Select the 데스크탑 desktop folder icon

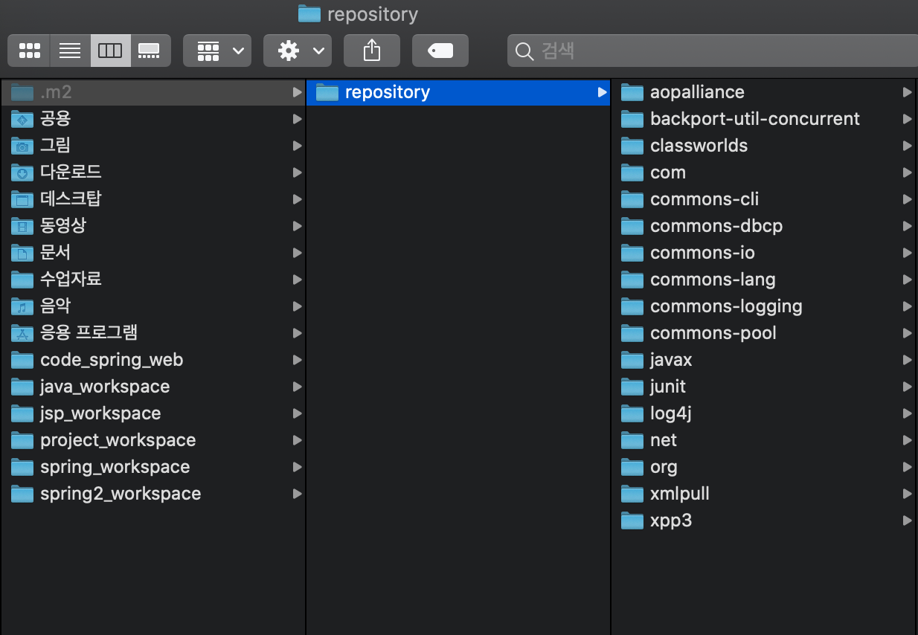tap(22, 199)
